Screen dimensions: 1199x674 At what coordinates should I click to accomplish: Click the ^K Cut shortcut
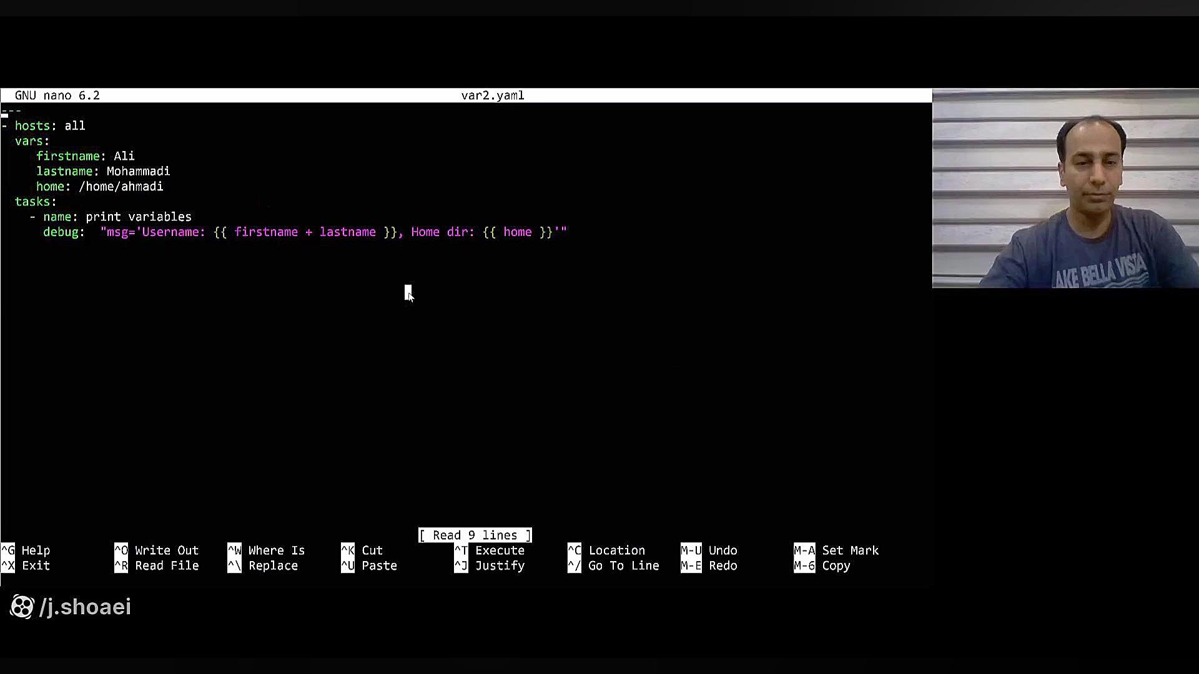[x=362, y=550]
